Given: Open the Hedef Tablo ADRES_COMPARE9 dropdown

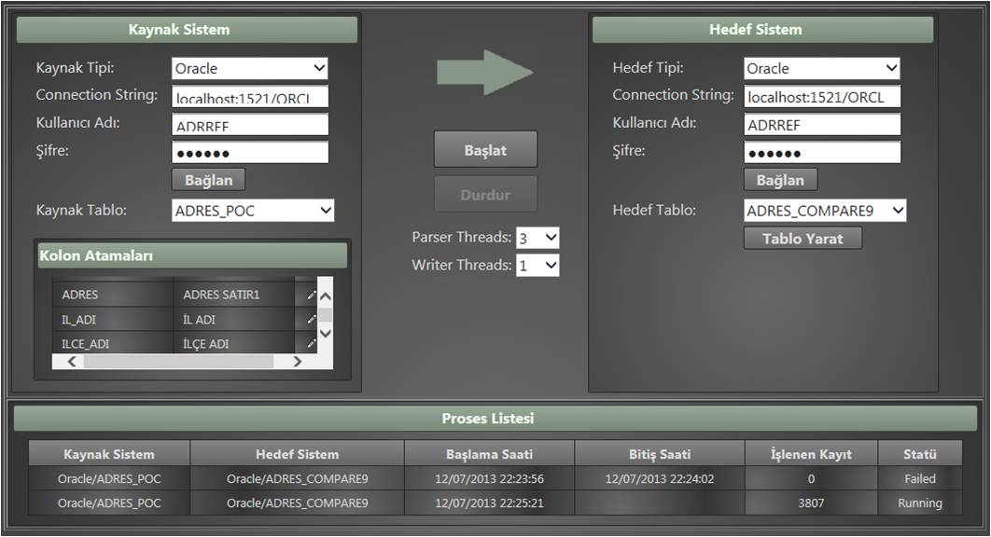Looking at the screenshot, I should [x=825, y=211].
